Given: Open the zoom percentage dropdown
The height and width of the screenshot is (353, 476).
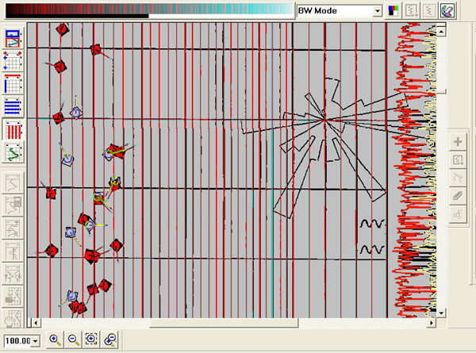Looking at the screenshot, I should tap(36, 340).
